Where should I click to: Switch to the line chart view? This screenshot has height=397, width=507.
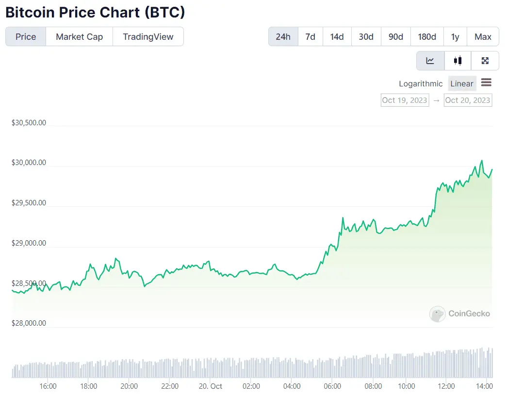pyautogui.click(x=430, y=60)
